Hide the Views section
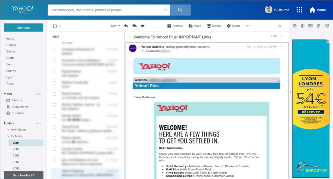This screenshot has height=179, width=333. pyautogui.click(x=39, y=94)
